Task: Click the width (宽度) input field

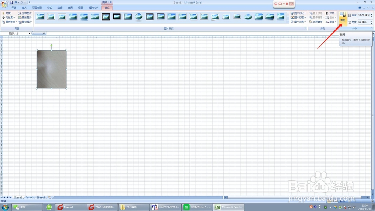Action: click(x=364, y=22)
